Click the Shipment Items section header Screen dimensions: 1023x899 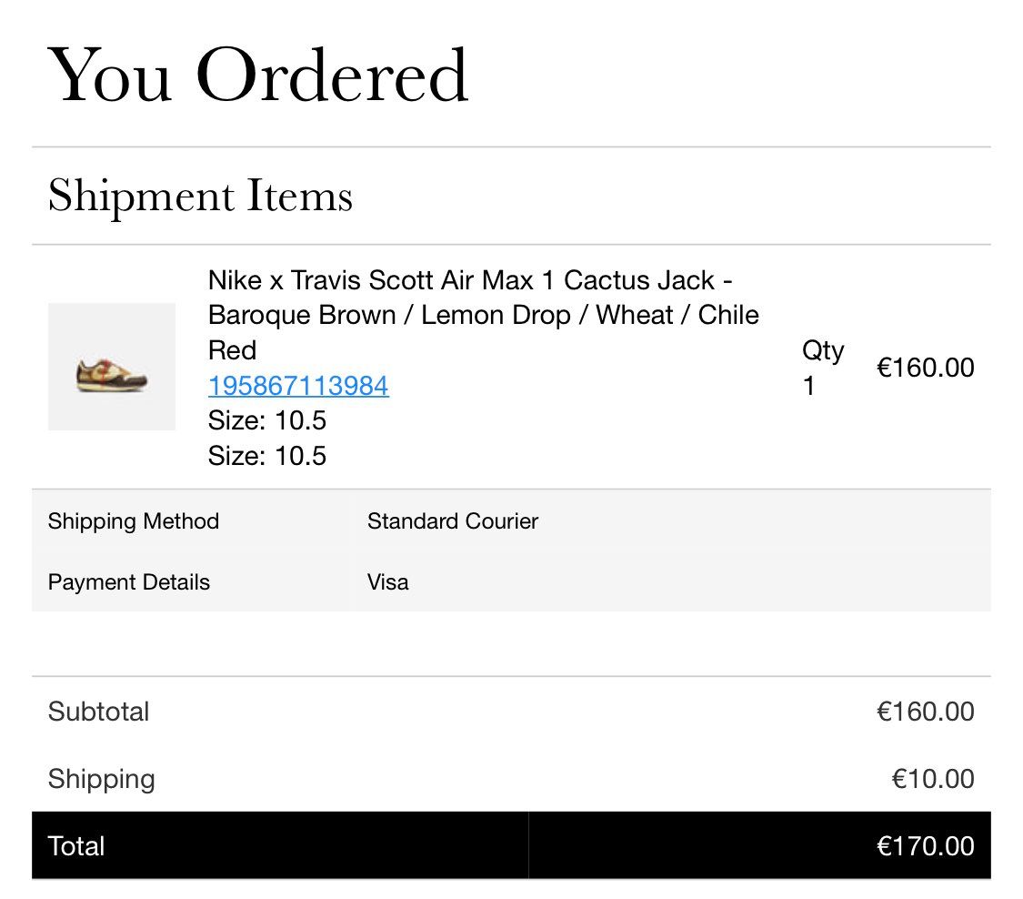(x=200, y=196)
